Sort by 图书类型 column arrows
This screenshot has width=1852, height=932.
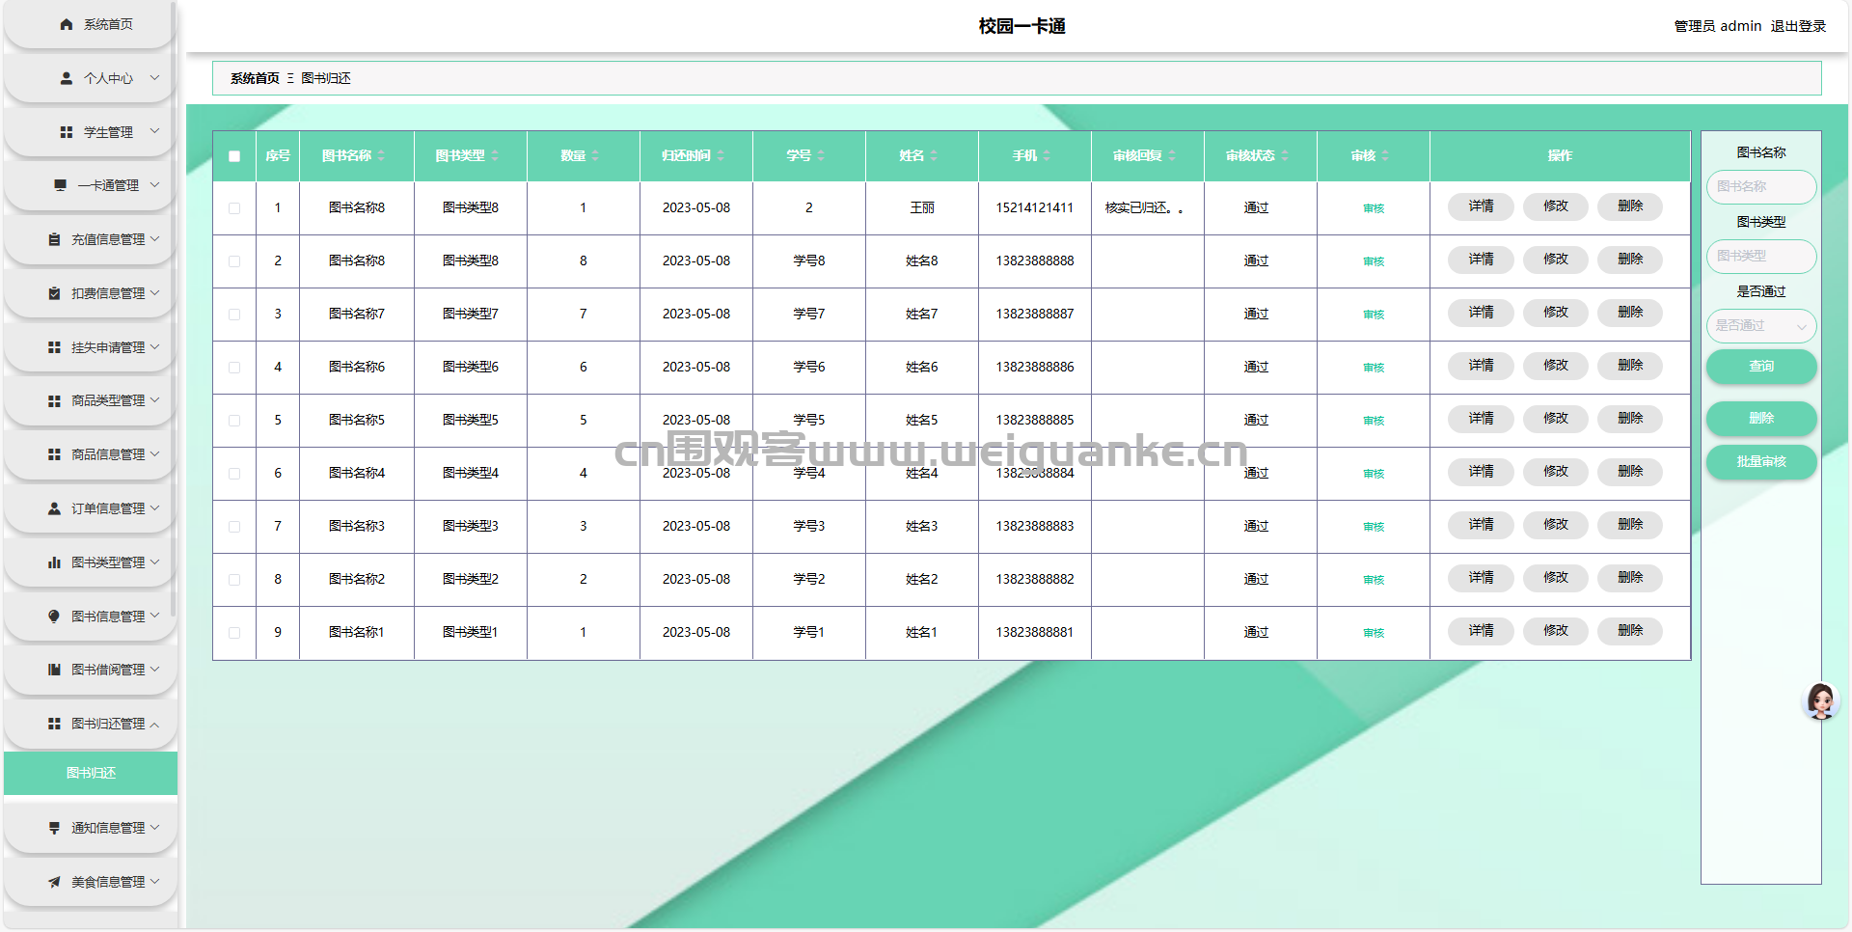(495, 155)
